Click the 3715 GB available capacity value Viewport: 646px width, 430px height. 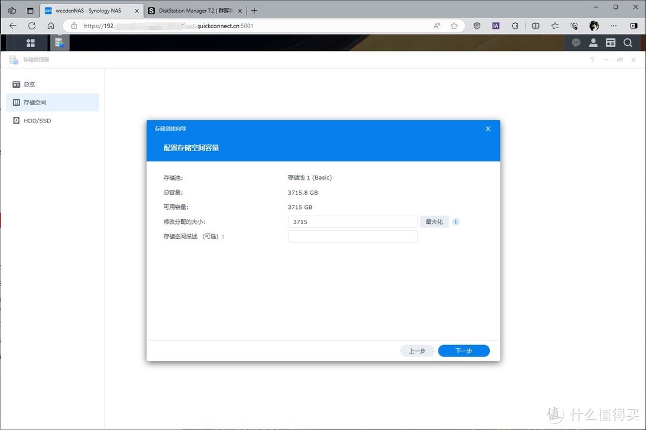tap(300, 207)
